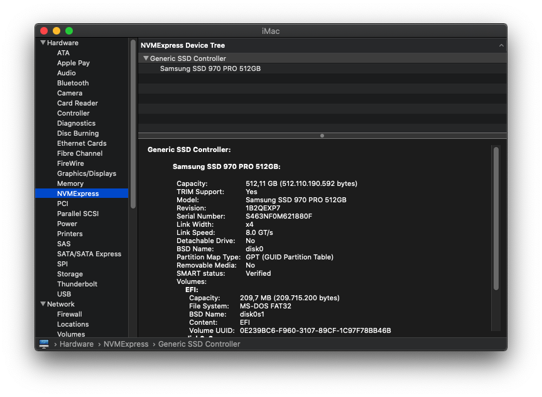Zoom the window with the green button

pos(69,31)
